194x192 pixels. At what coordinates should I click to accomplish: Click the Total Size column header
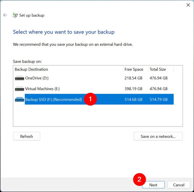pos(158,69)
